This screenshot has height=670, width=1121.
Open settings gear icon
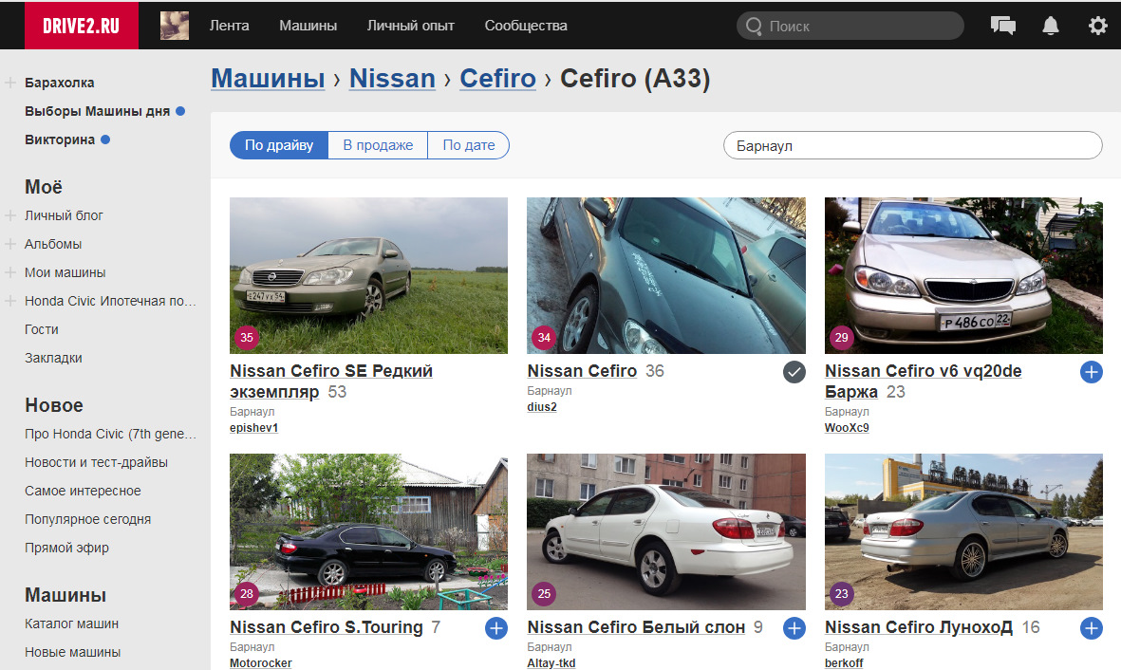tap(1097, 26)
